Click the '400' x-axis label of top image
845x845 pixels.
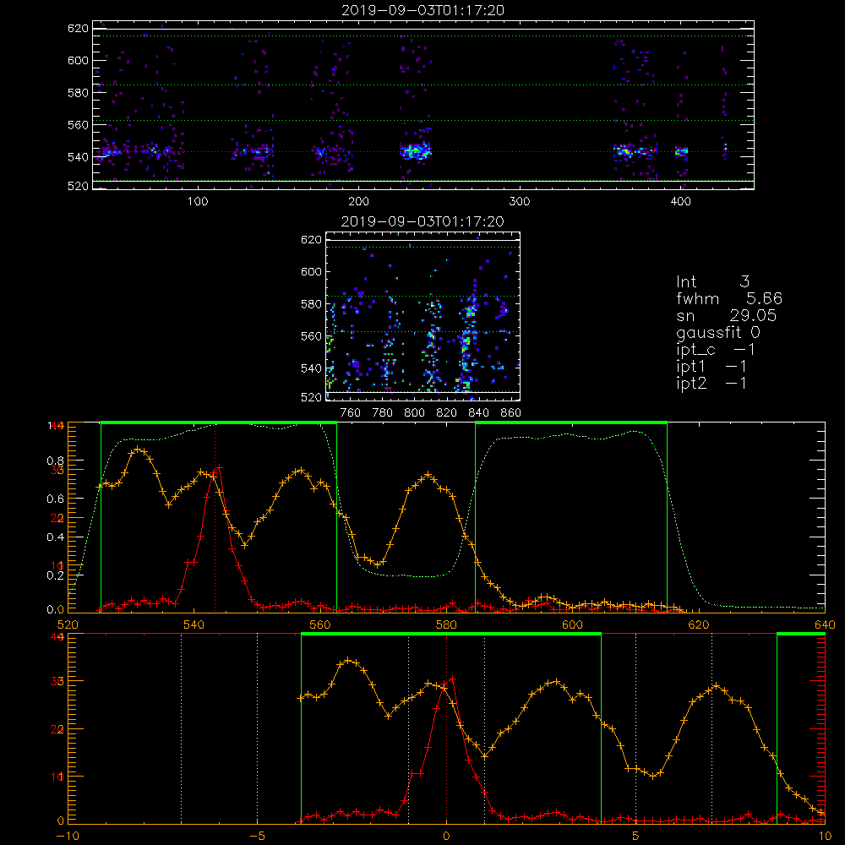pos(680,202)
